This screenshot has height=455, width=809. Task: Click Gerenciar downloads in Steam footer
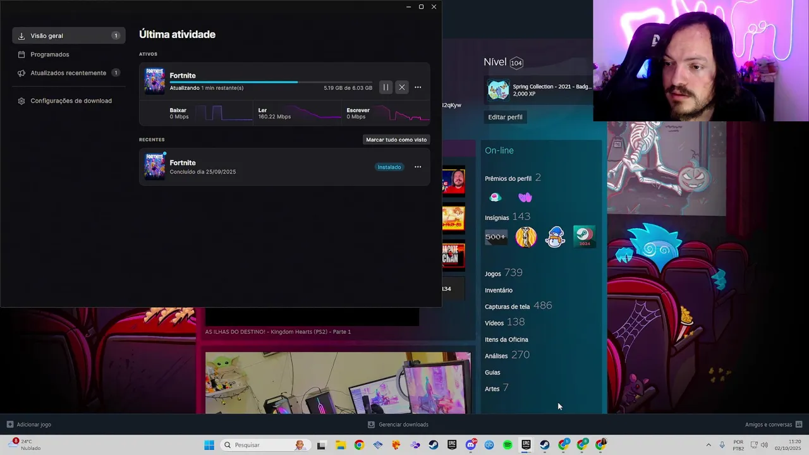tap(398, 425)
